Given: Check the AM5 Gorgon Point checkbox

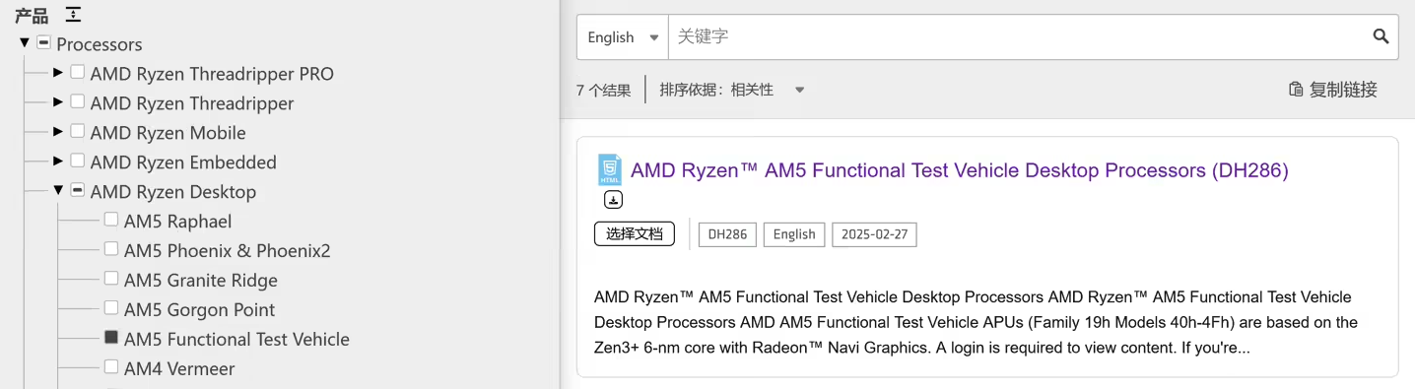Looking at the screenshot, I should 111,308.
